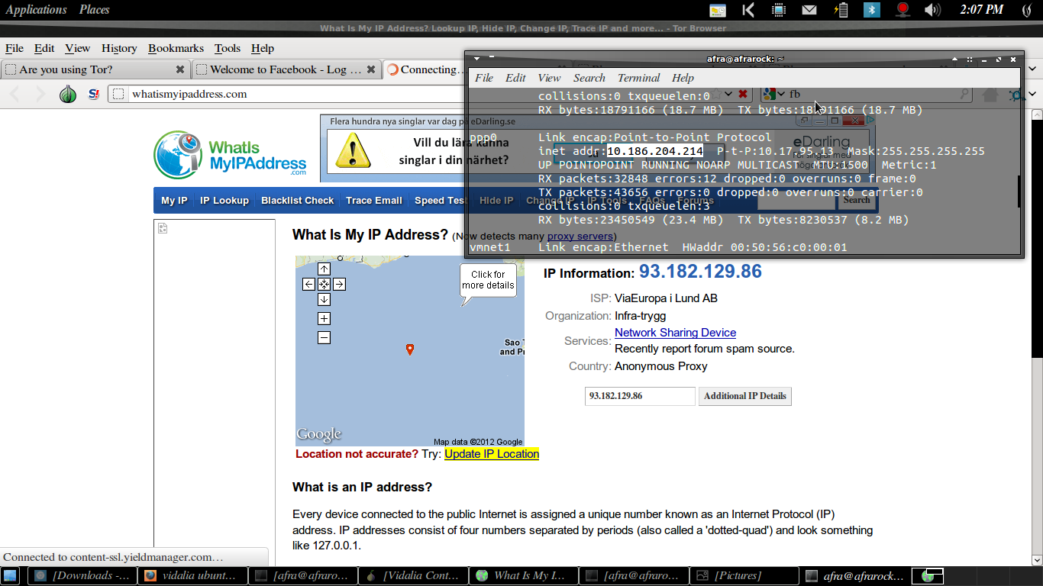Click the clock showing 2:07 PM

coord(981,10)
